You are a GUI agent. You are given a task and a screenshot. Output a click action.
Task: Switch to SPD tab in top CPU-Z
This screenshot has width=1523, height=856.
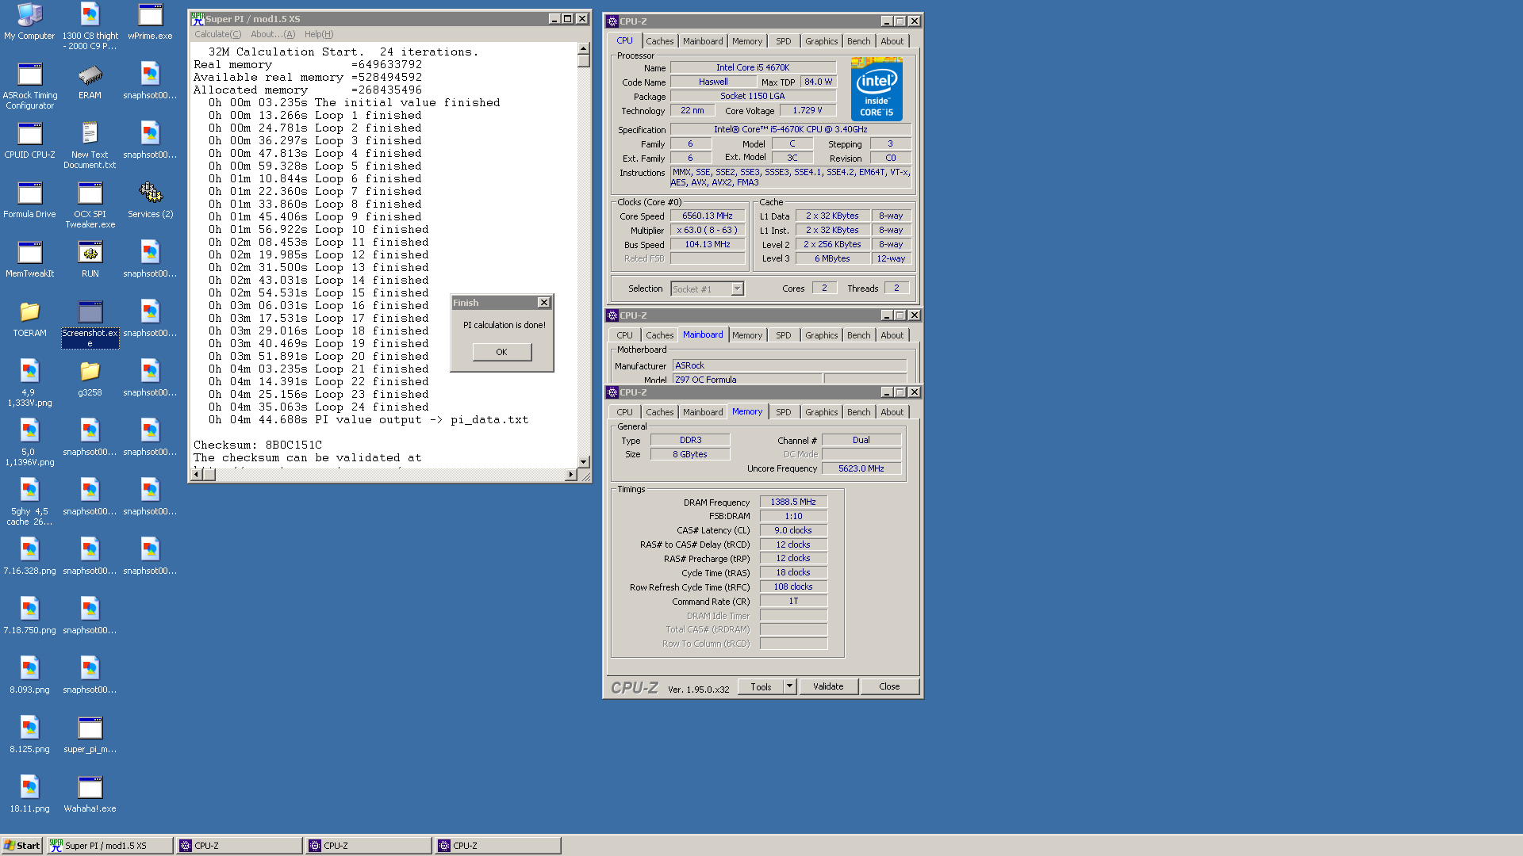tap(784, 41)
